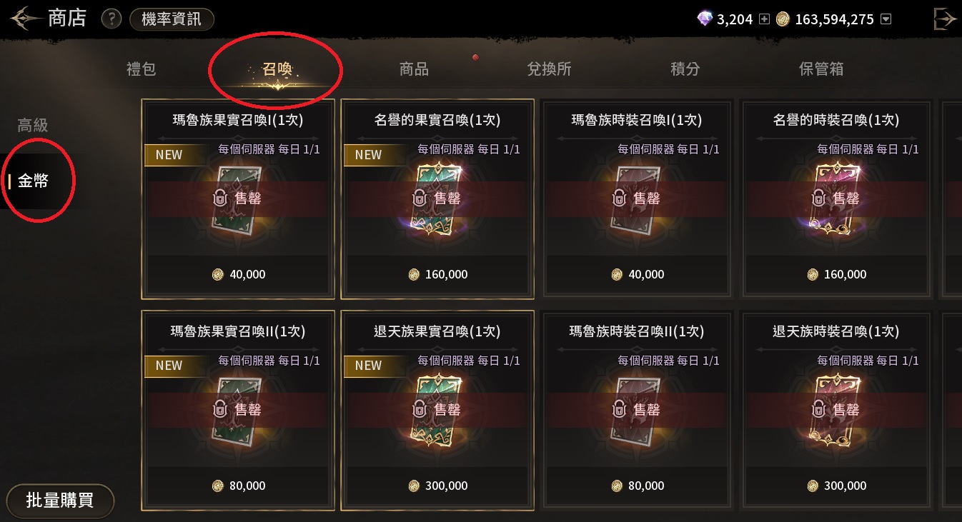Click the back arrow beside 商店
The width and height of the screenshot is (962, 522).
point(24,19)
